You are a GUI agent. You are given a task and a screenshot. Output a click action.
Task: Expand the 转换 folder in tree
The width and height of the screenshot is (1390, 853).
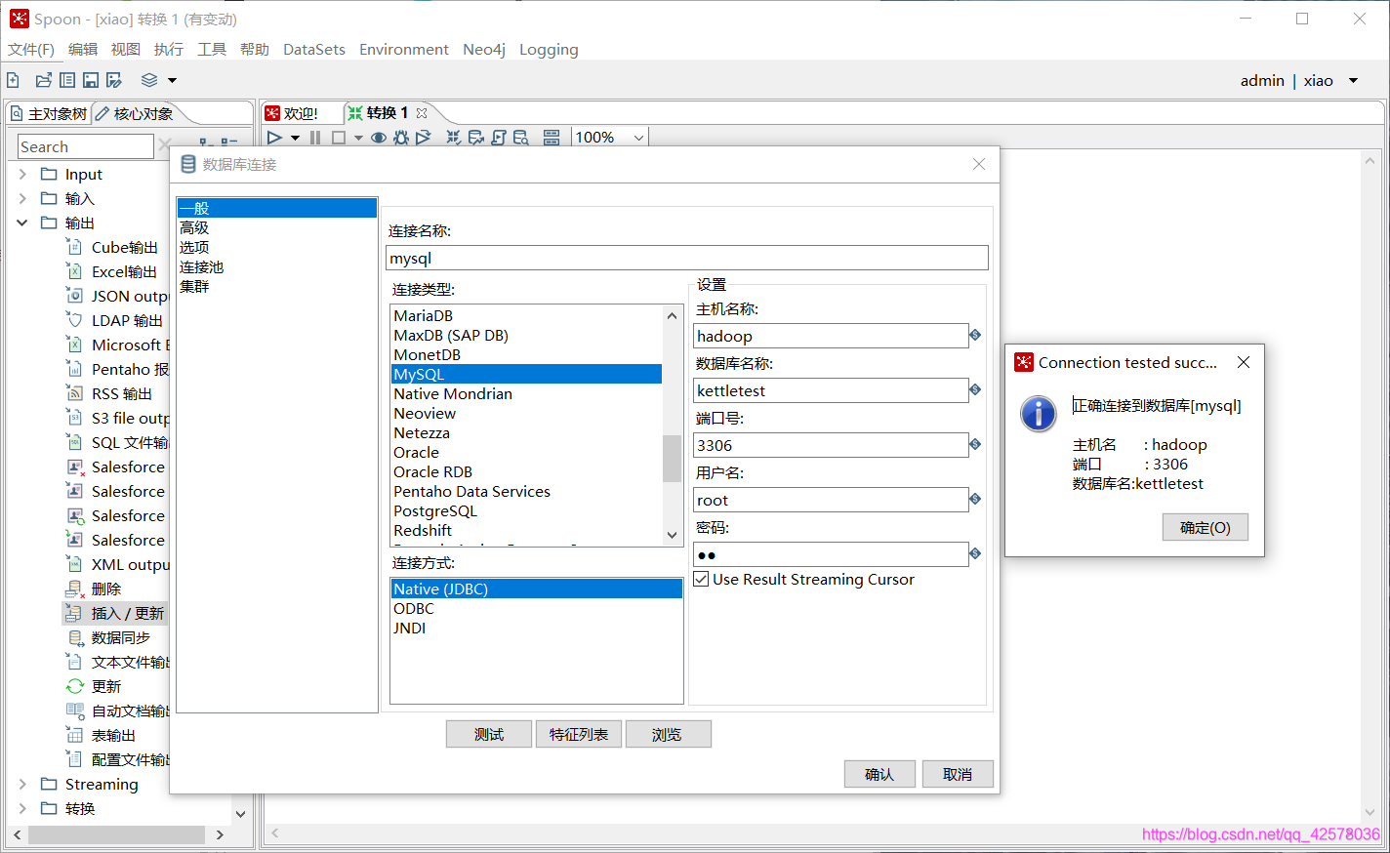(x=22, y=808)
